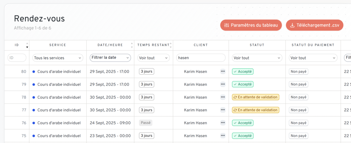The width and height of the screenshot is (351, 143).
Task: Sort table by ID column arrows
Action: tap(27, 45)
